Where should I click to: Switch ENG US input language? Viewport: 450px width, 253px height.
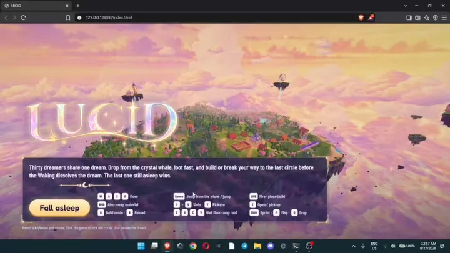click(374, 246)
